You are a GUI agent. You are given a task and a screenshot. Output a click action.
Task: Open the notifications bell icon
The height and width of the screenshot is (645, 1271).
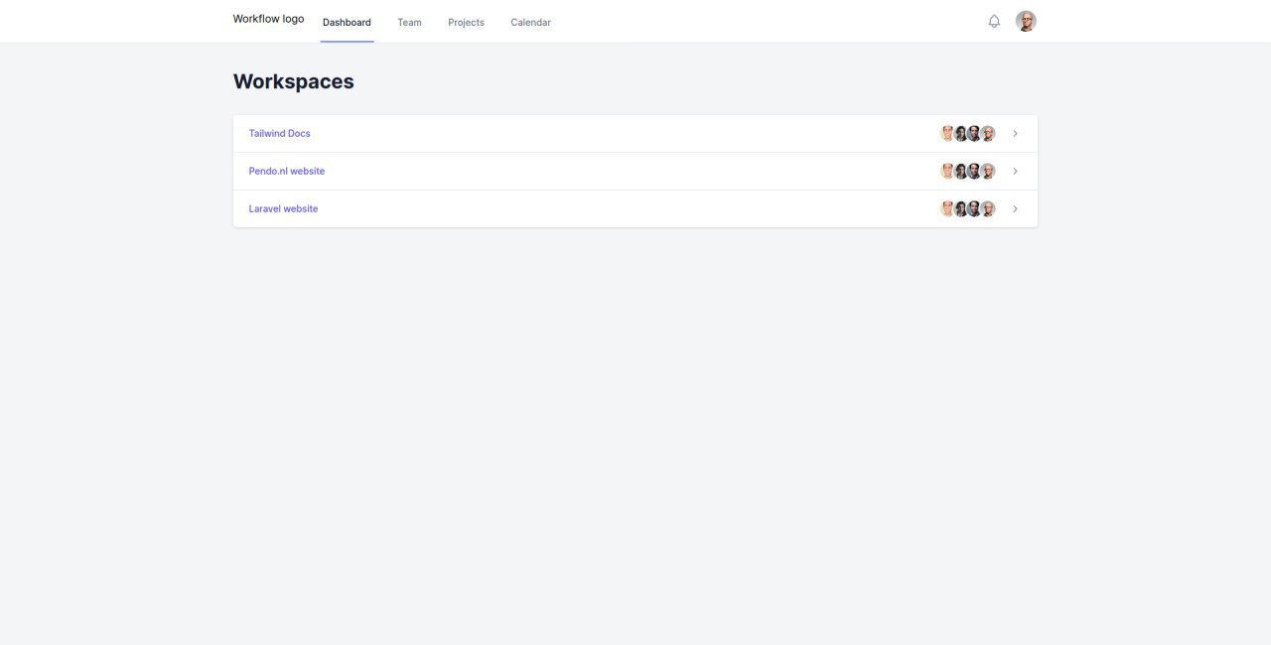click(x=994, y=21)
